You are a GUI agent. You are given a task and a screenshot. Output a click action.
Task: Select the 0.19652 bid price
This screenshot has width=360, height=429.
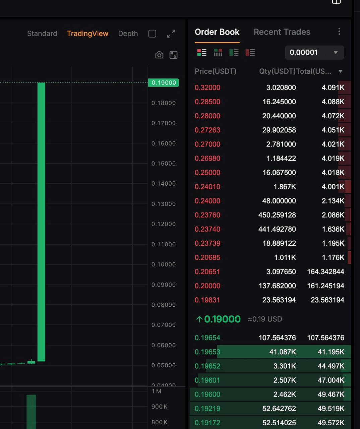click(x=207, y=366)
